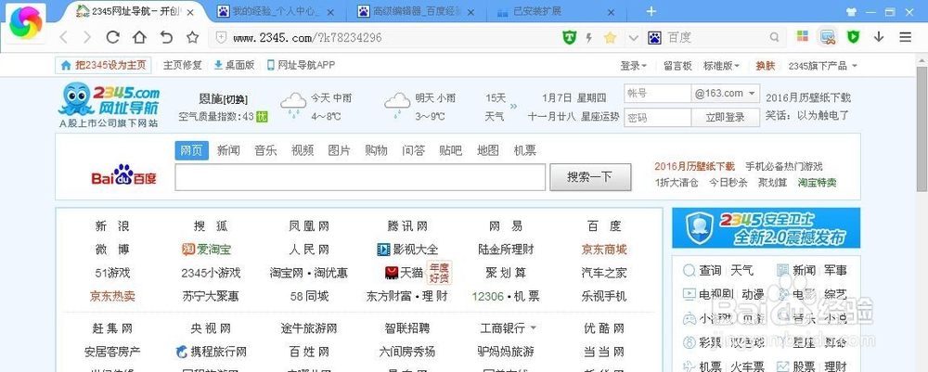Click the green shield extension icon
The image size is (928, 372).
click(853, 37)
